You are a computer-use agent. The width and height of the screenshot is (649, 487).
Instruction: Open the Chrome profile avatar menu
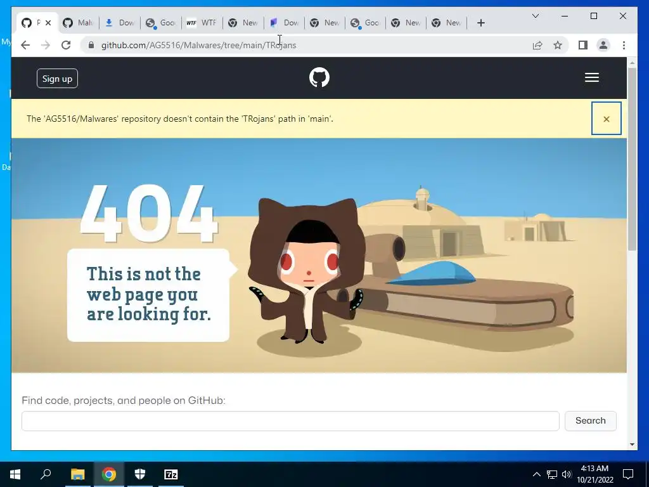point(603,45)
